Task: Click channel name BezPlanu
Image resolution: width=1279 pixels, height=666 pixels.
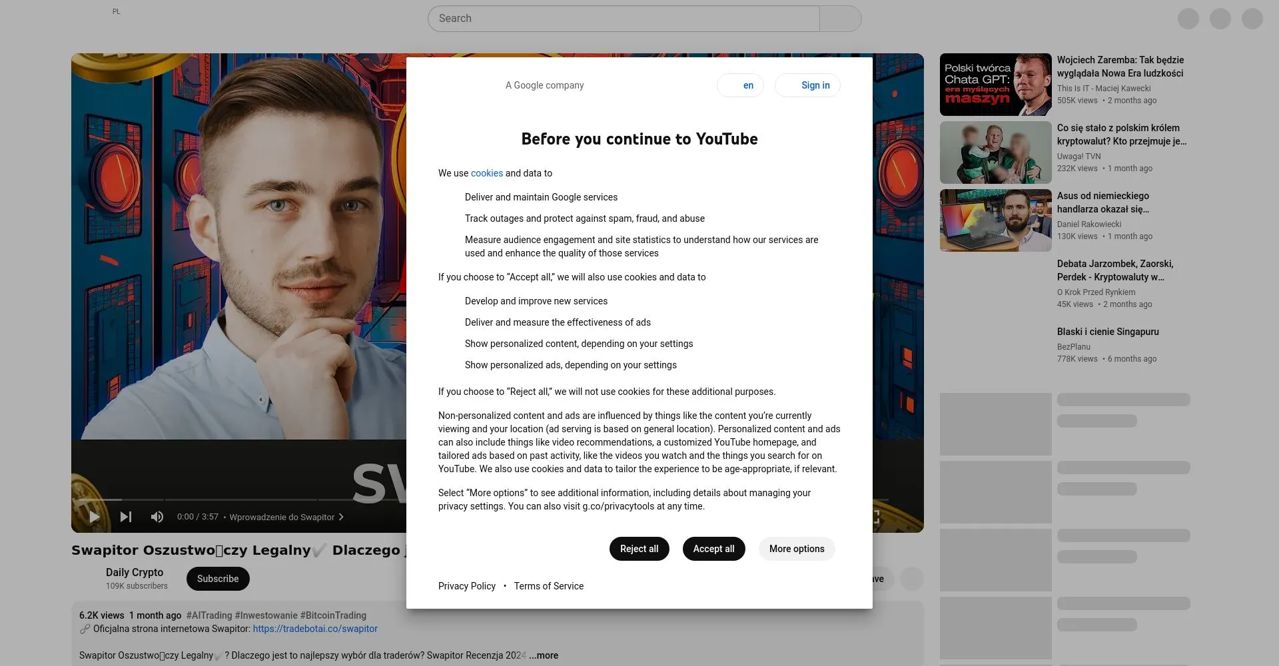Action: (x=1074, y=347)
